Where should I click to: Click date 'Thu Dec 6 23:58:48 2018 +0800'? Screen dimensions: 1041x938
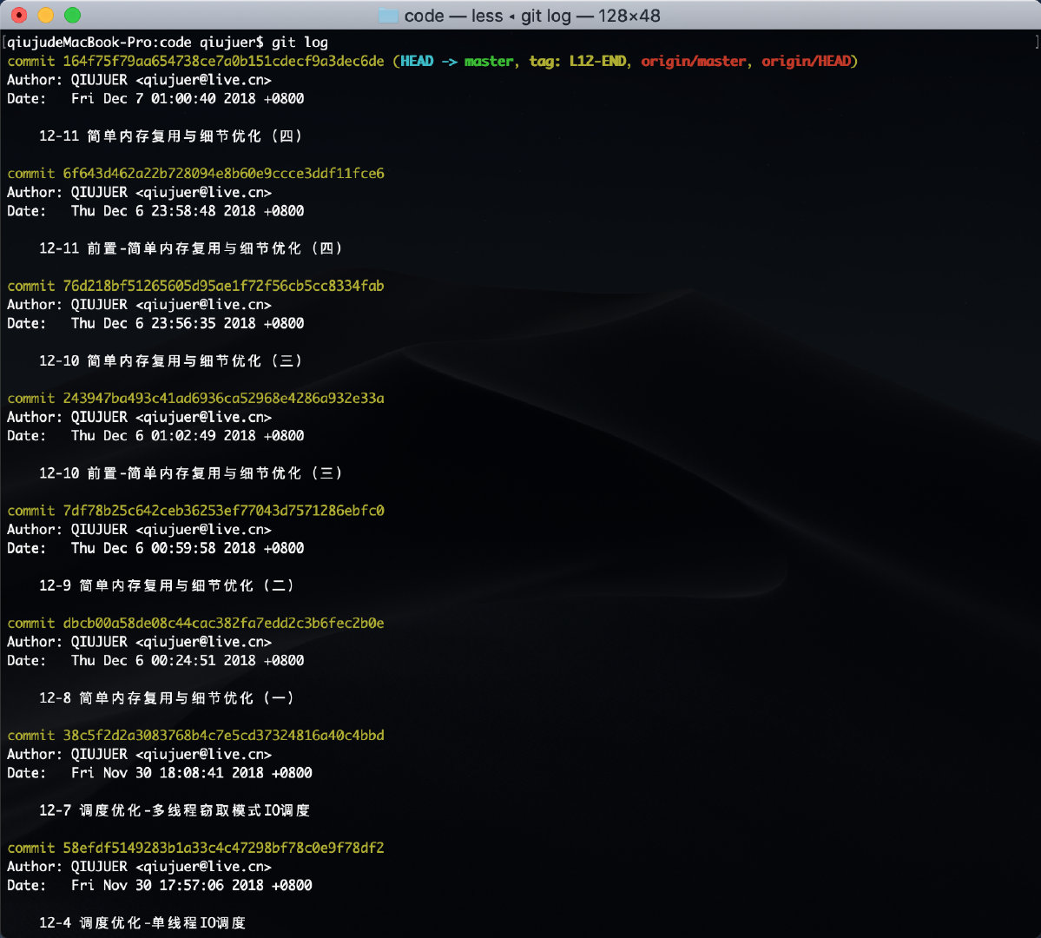188,210
